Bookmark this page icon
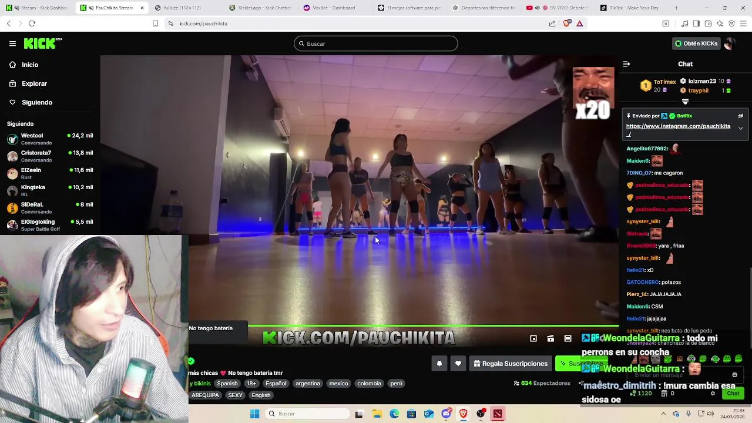752x423 pixels. (155, 23)
